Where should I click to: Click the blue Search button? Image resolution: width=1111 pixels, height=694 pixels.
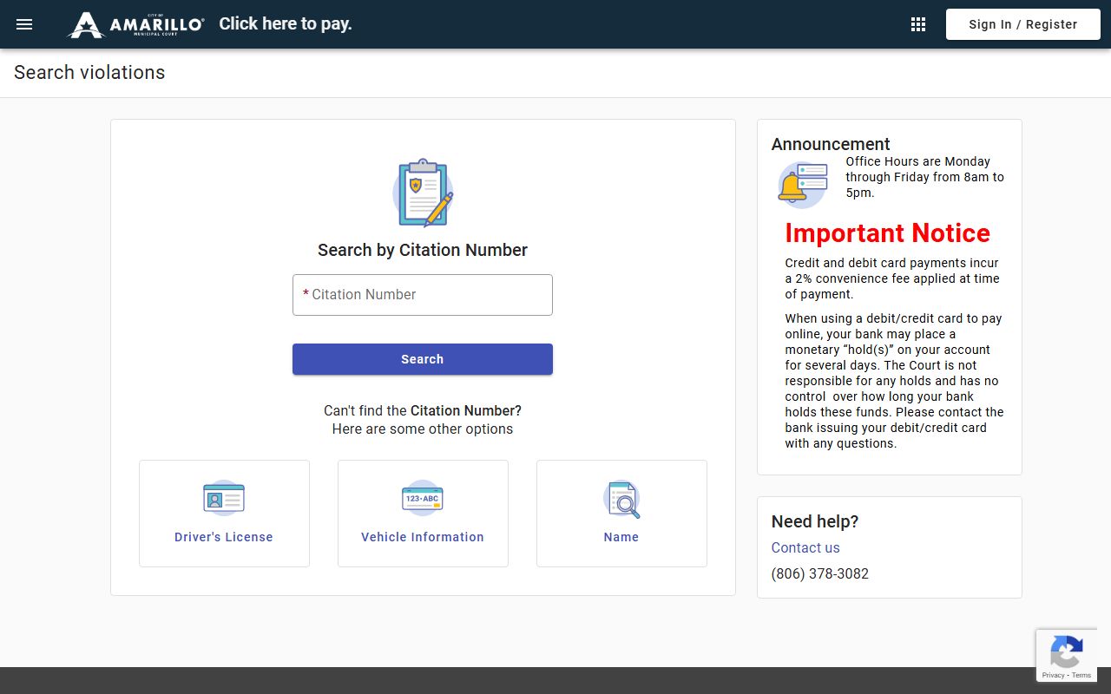pos(423,359)
